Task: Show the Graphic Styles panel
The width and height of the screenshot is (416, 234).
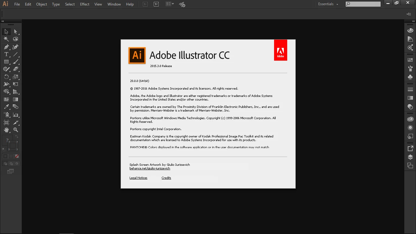Action: pyautogui.click(x=410, y=136)
